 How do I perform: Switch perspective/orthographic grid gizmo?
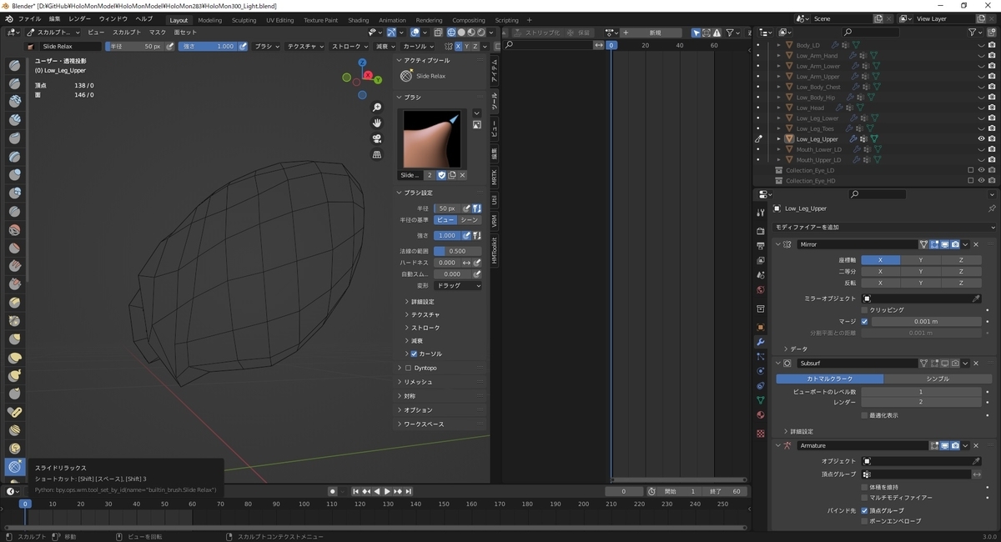pos(377,154)
